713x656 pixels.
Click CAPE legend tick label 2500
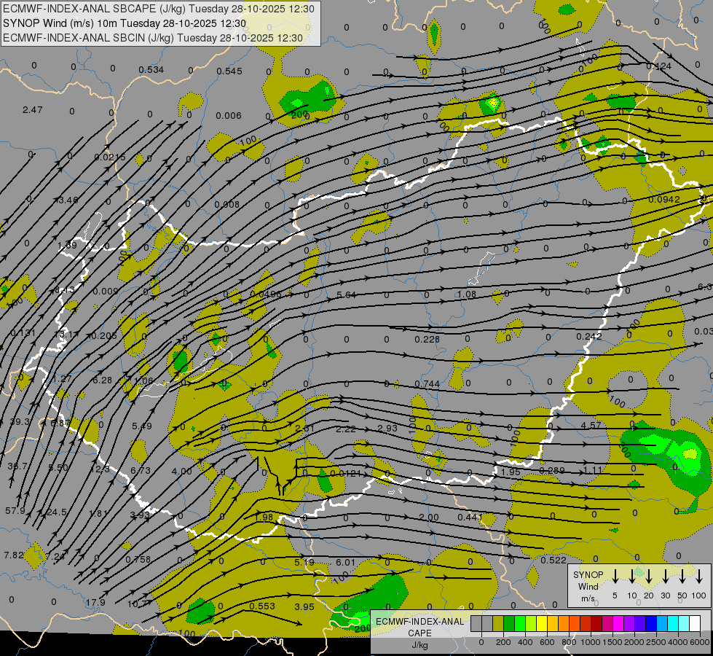tap(656, 642)
